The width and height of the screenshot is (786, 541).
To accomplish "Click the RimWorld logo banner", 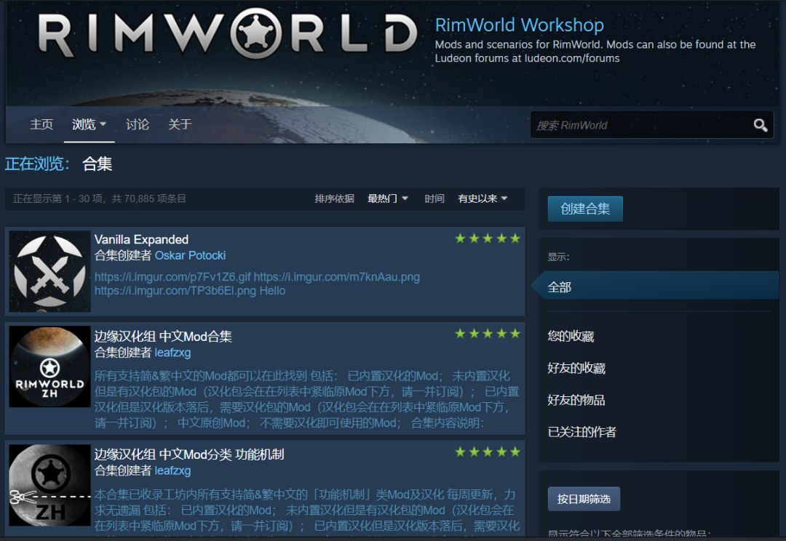I will pos(228,34).
